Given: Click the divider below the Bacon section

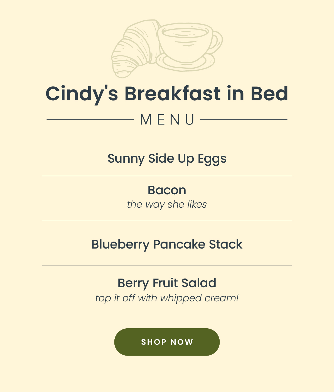Looking at the screenshot, I should (167, 221).
